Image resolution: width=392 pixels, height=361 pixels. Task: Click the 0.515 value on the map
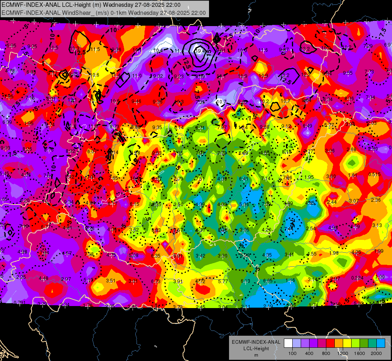click(x=374, y=174)
